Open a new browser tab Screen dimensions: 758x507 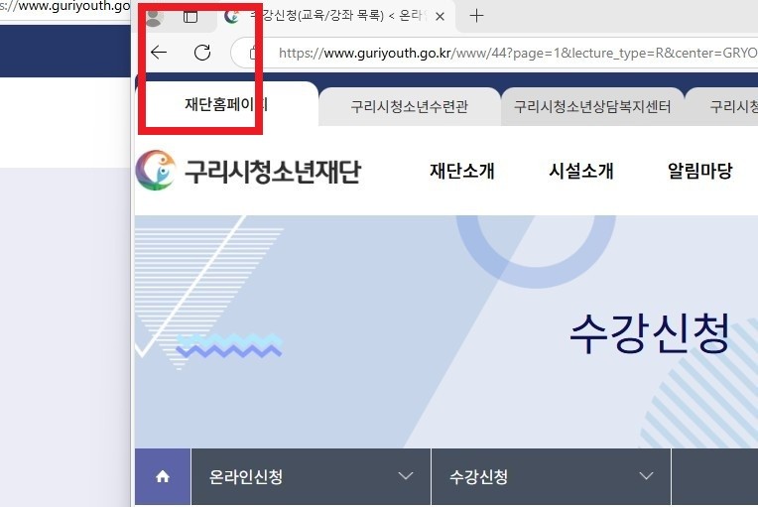click(x=477, y=16)
